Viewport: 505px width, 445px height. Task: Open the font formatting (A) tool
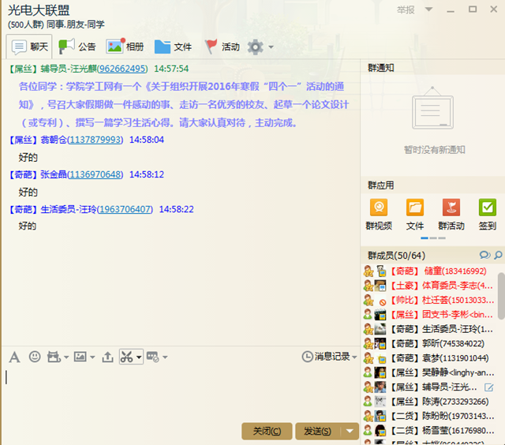[14, 357]
